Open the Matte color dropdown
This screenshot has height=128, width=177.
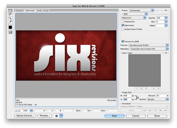(x=166, y=25)
